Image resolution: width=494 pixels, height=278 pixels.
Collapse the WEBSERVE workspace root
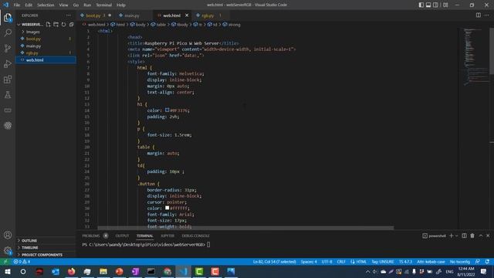(19, 24)
